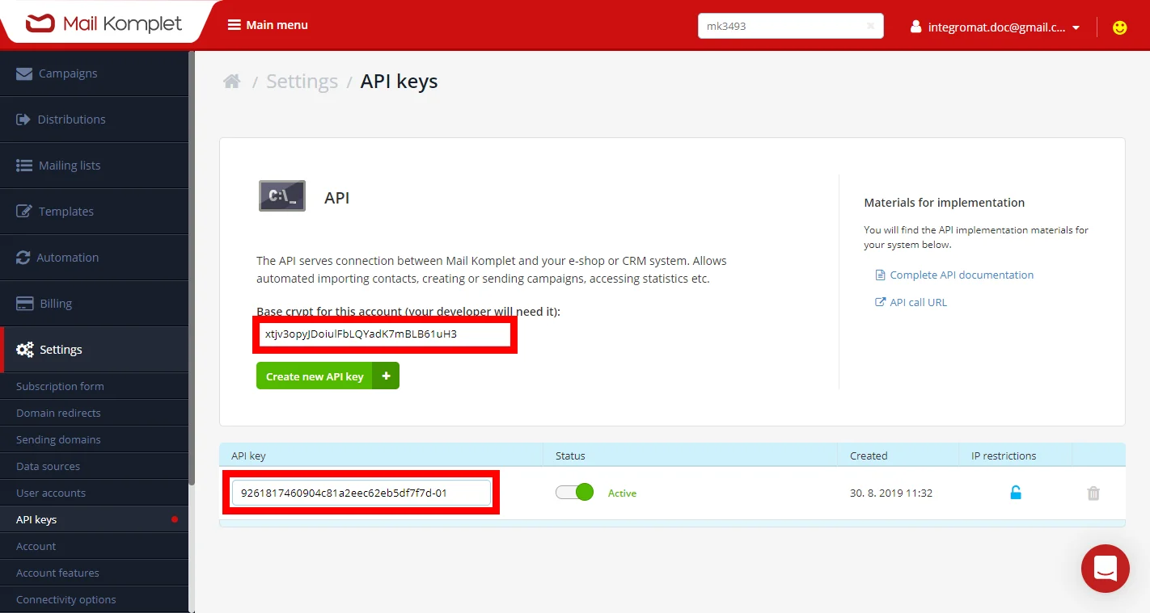This screenshot has width=1150, height=613.
Task: Click the Billing card icon
Action: [x=25, y=304]
